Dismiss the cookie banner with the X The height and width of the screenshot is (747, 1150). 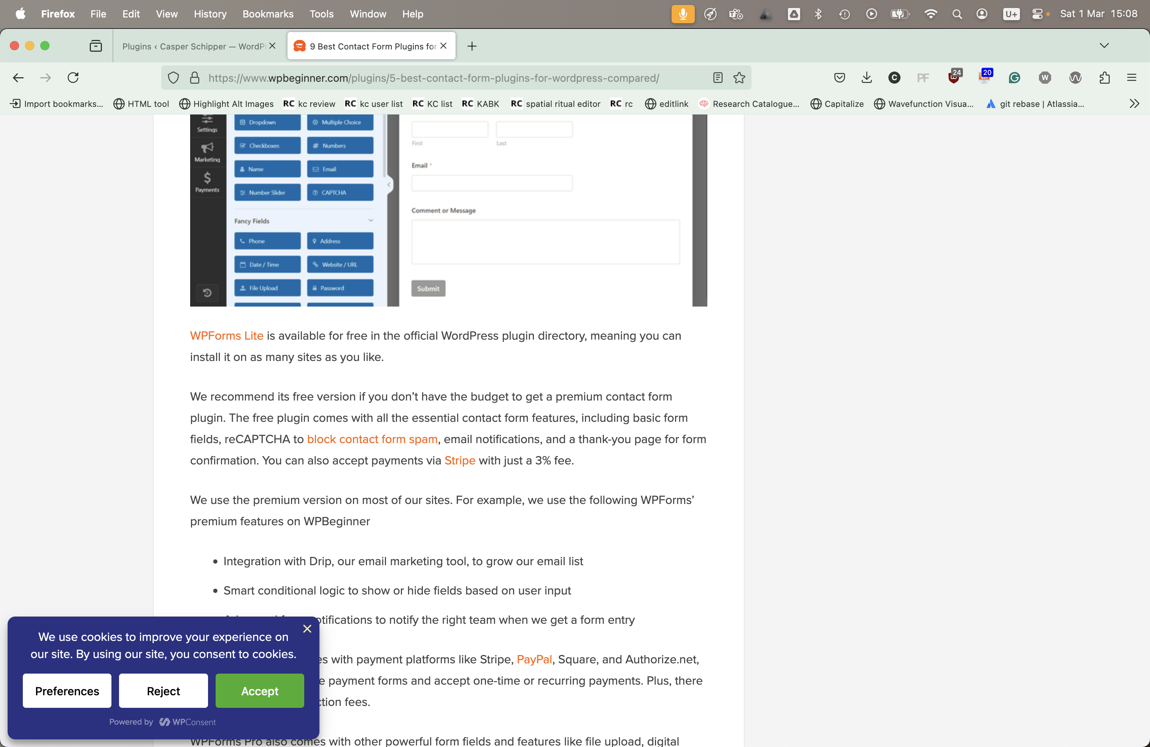click(x=307, y=629)
